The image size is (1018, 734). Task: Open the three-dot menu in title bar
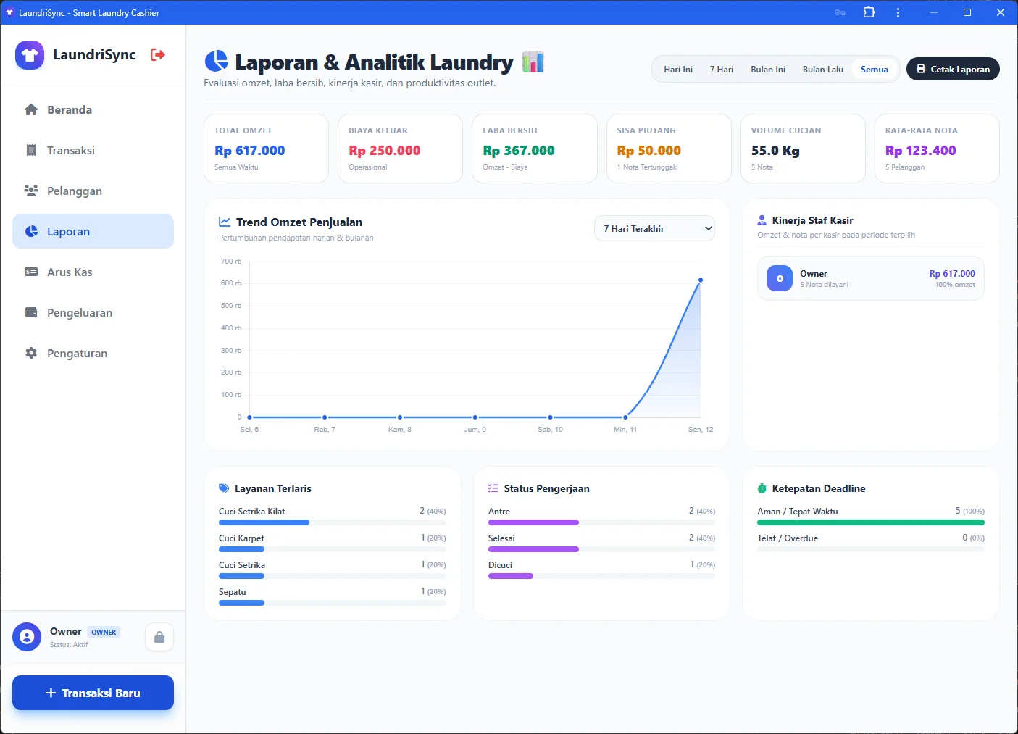pos(898,12)
